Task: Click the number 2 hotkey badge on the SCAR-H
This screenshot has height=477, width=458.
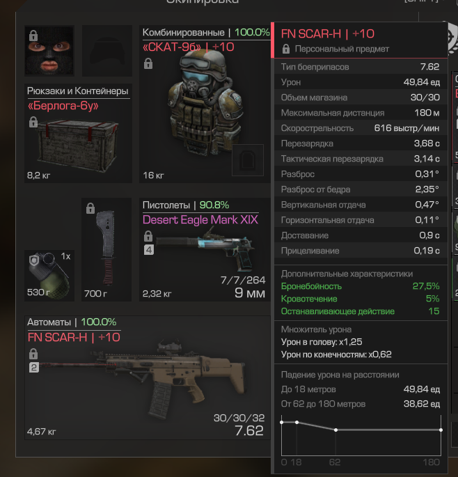Action: 33,368
